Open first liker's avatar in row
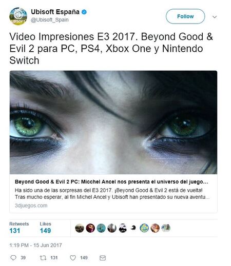The height and width of the screenshot is (266, 231). click(x=80, y=228)
